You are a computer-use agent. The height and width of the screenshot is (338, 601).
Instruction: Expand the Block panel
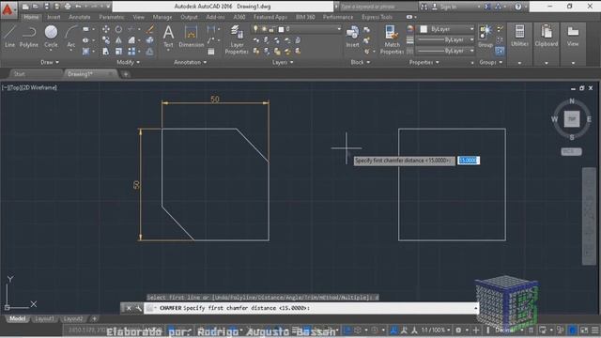pyautogui.click(x=361, y=62)
